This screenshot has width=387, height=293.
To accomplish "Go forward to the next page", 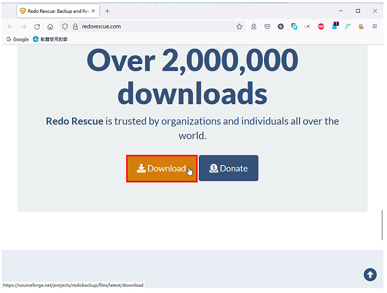I will (x=23, y=26).
